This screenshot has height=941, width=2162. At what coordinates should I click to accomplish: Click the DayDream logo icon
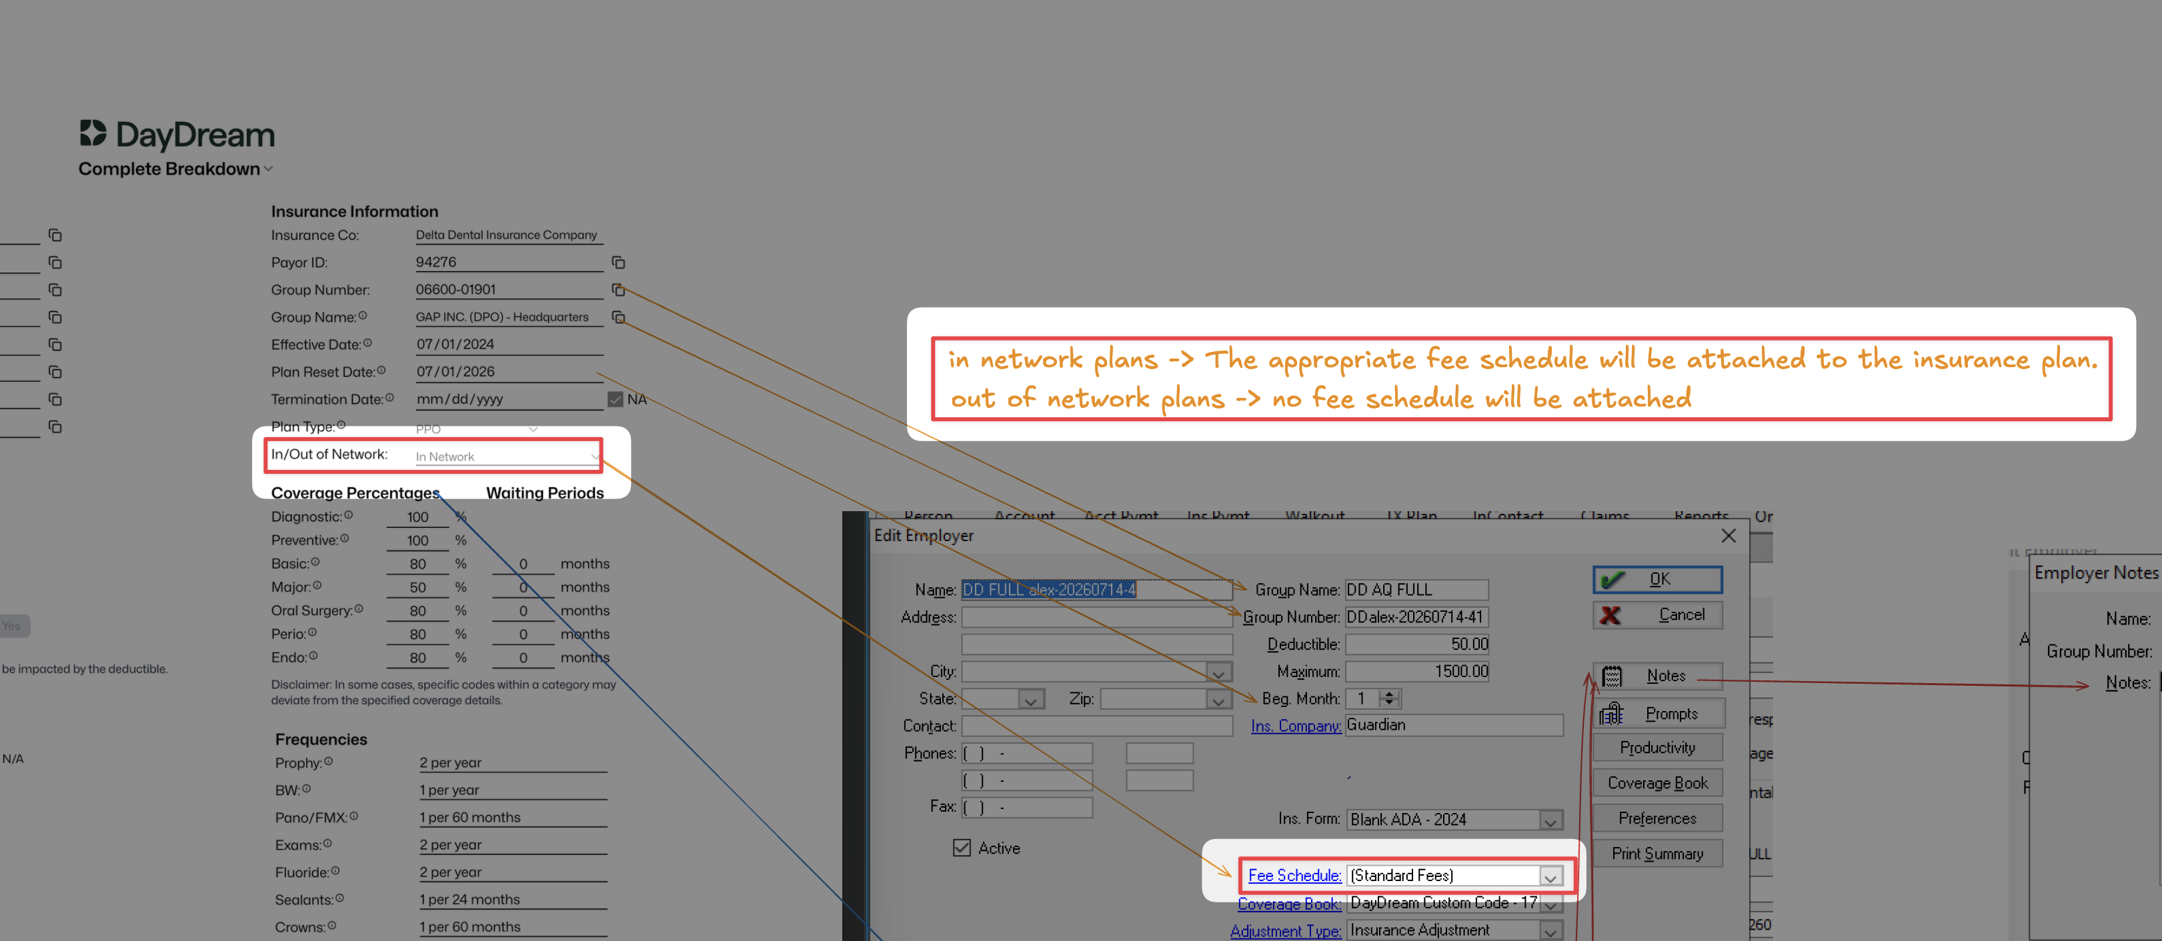(93, 133)
